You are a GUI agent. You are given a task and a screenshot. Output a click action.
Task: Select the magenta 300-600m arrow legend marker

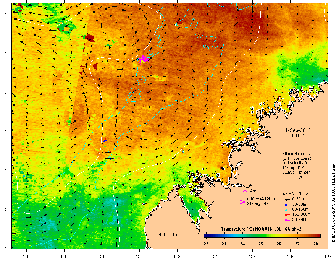[287, 220]
